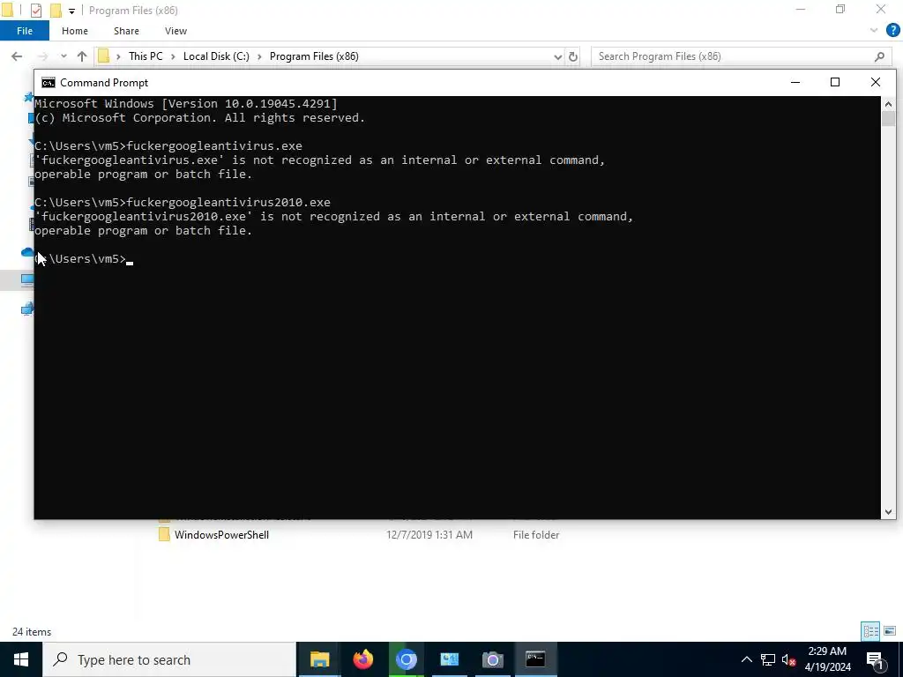Open File Explorer from the taskbar
The image size is (903, 677).
tap(319, 659)
